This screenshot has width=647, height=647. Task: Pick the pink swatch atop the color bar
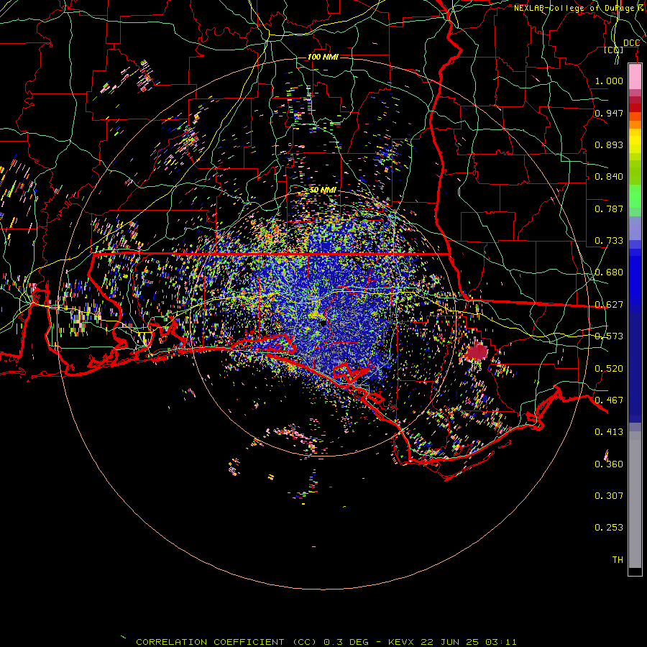[635, 77]
